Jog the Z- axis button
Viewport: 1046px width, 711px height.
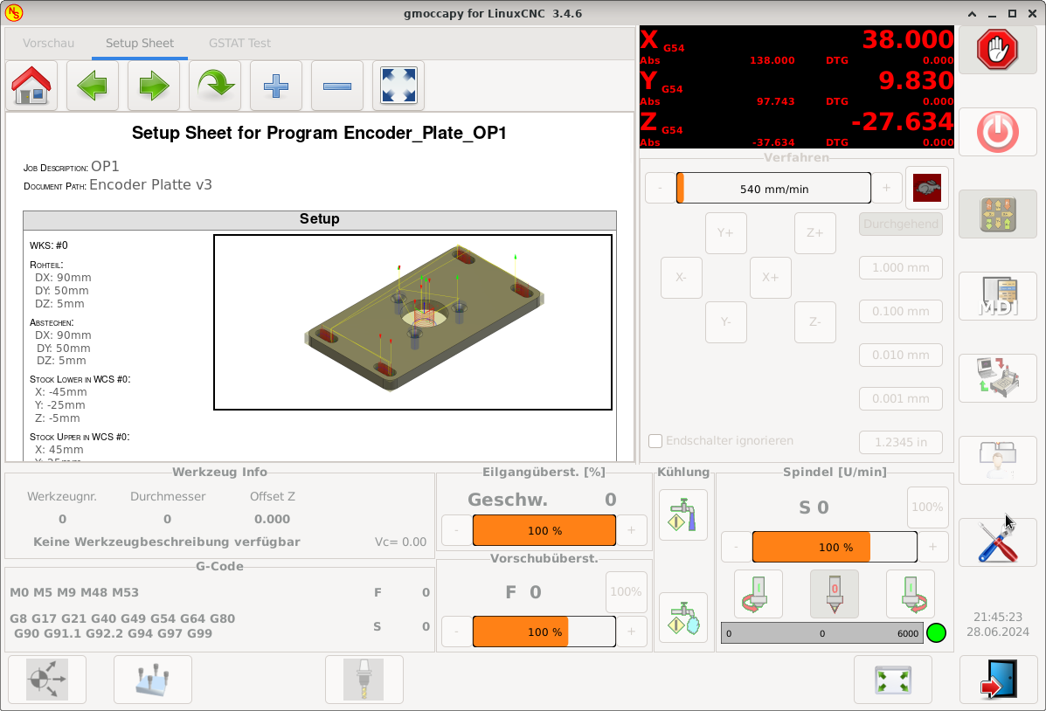(815, 322)
